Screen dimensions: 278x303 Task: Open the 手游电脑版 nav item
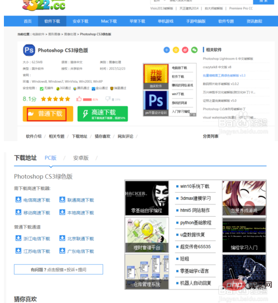pos(196,21)
